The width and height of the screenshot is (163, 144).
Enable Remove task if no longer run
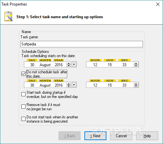[23, 106]
